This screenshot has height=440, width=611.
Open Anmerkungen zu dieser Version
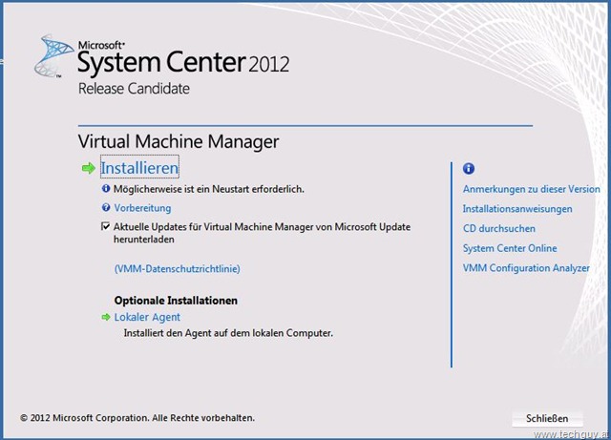(x=531, y=189)
